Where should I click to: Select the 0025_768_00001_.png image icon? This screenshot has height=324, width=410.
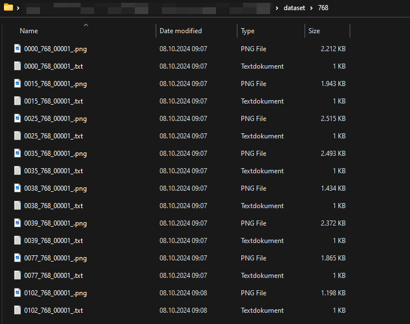coord(17,119)
